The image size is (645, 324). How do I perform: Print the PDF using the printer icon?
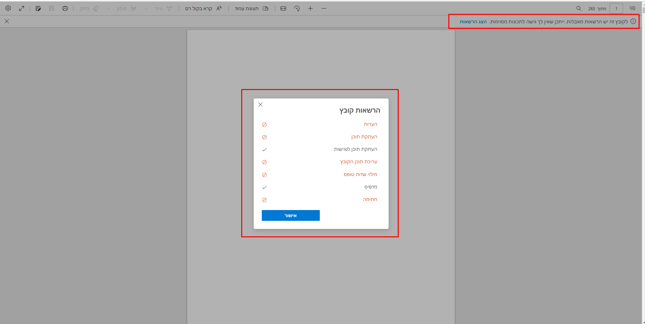point(65,8)
